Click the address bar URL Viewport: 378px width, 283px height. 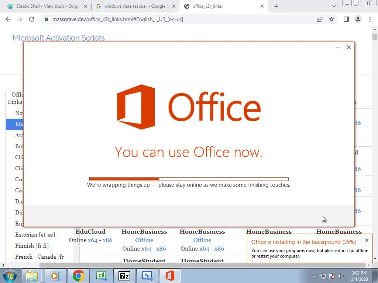118,19
